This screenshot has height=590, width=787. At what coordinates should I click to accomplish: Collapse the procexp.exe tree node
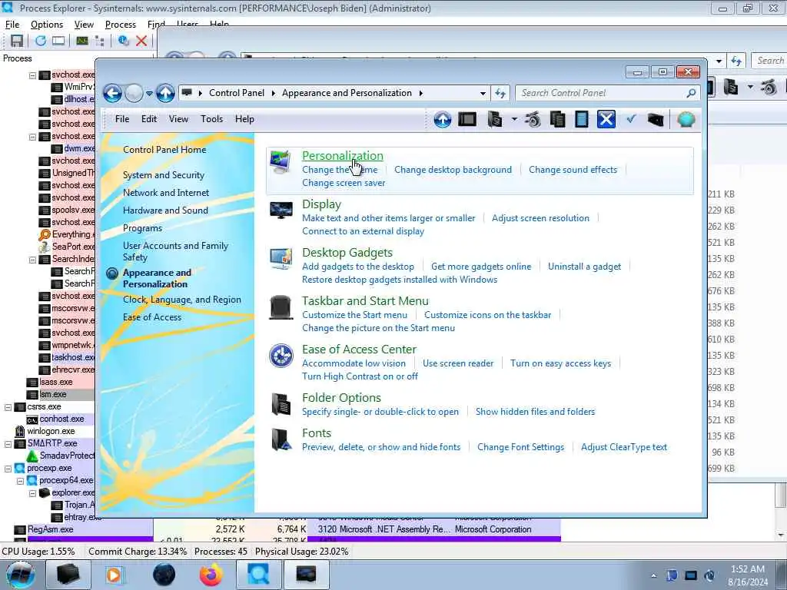pos(8,469)
